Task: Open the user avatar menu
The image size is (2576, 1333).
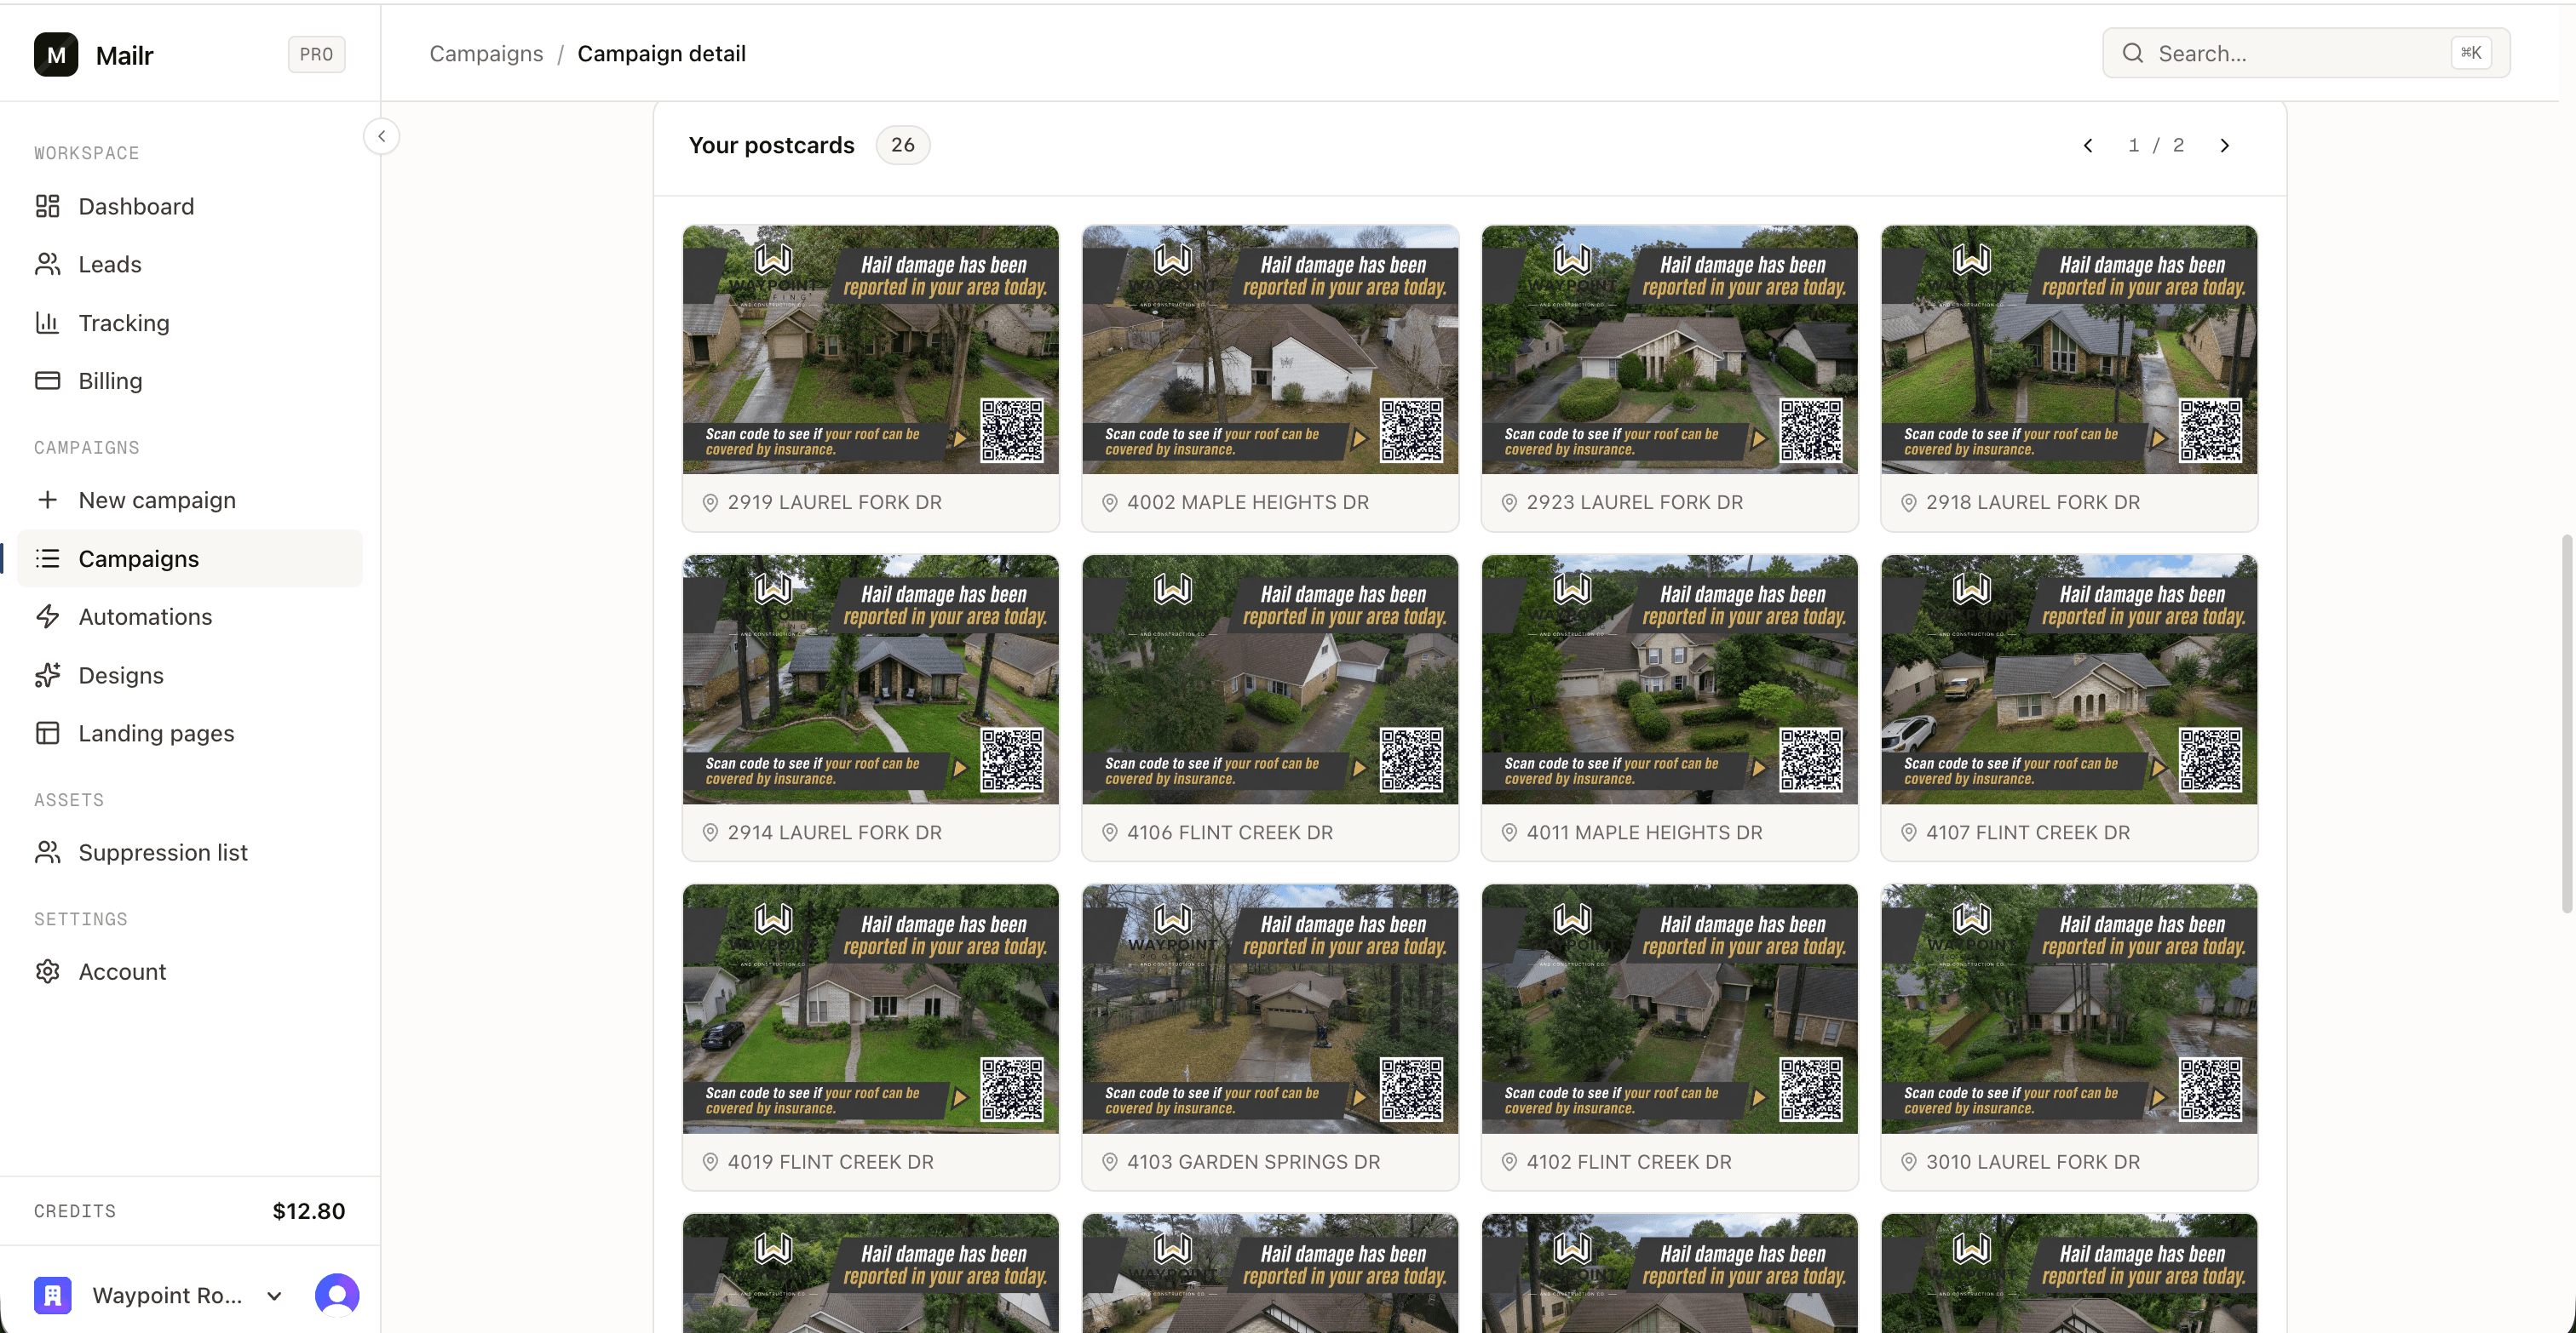Action: [337, 1295]
